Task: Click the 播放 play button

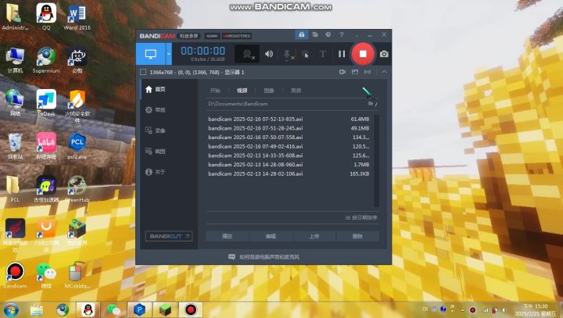Action: point(228,236)
